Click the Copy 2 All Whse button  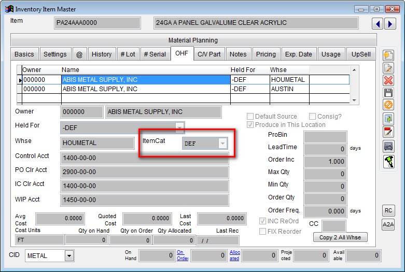tap(340, 237)
